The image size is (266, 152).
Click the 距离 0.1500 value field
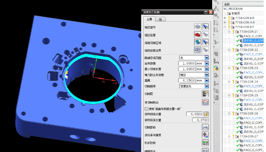(186, 80)
